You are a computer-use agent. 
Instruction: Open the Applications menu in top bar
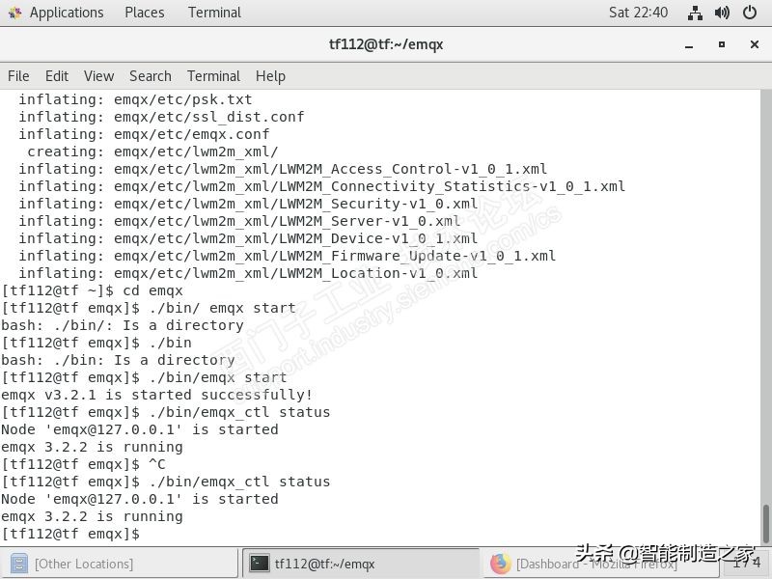(x=67, y=13)
